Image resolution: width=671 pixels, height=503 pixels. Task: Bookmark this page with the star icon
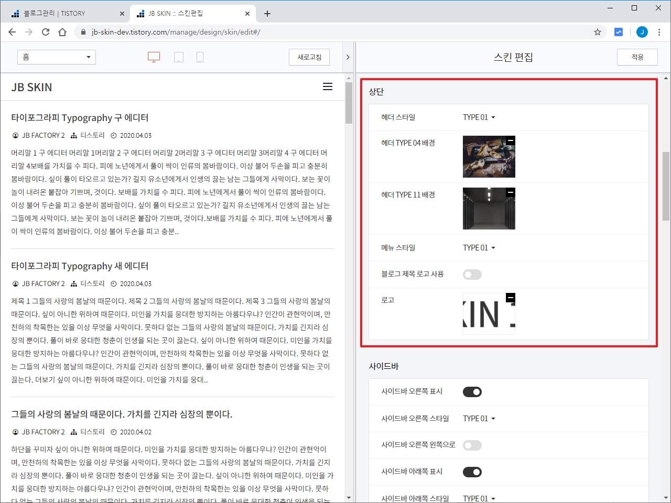(x=598, y=32)
